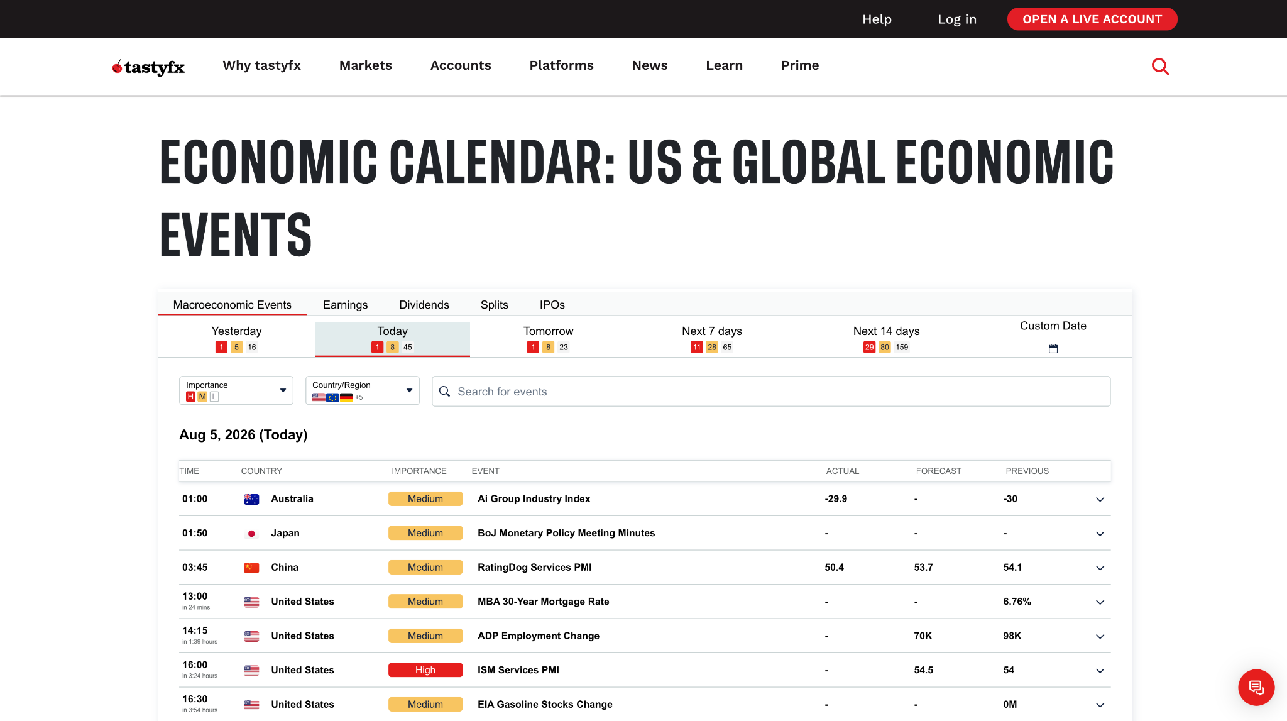This screenshot has width=1287, height=721.
Task: Click the High importance tag for ISM Services PMI
Action: pyautogui.click(x=425, y=670)
